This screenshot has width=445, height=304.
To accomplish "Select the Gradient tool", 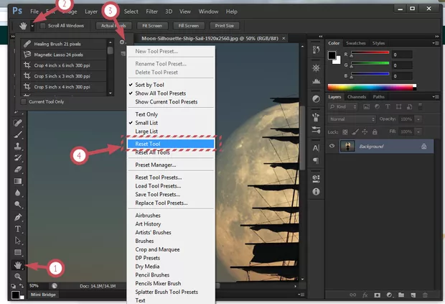I will coord(19,181).
